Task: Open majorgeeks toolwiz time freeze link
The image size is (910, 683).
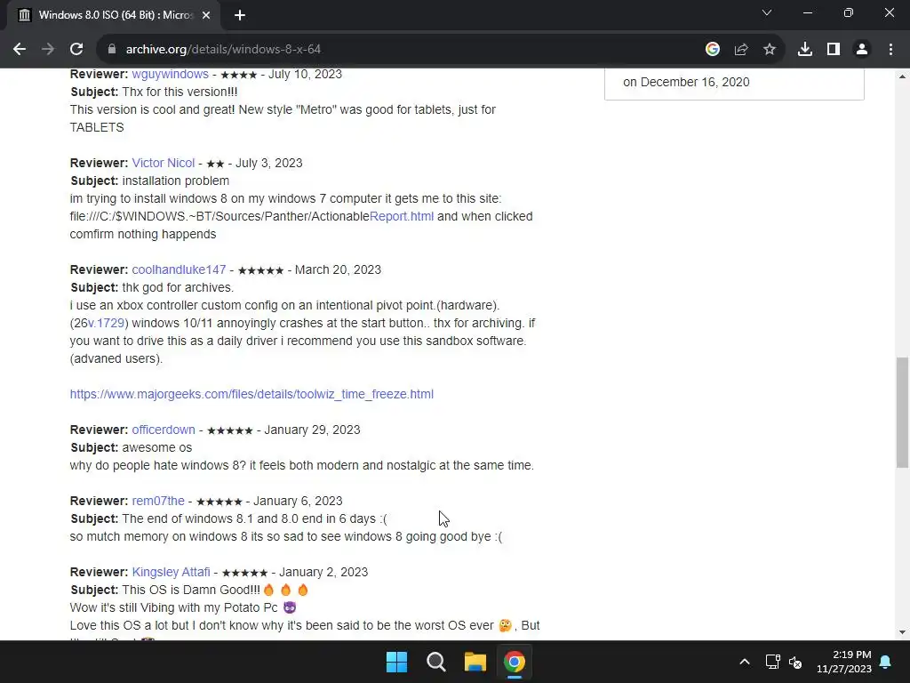Action: [x=251, y=394]
